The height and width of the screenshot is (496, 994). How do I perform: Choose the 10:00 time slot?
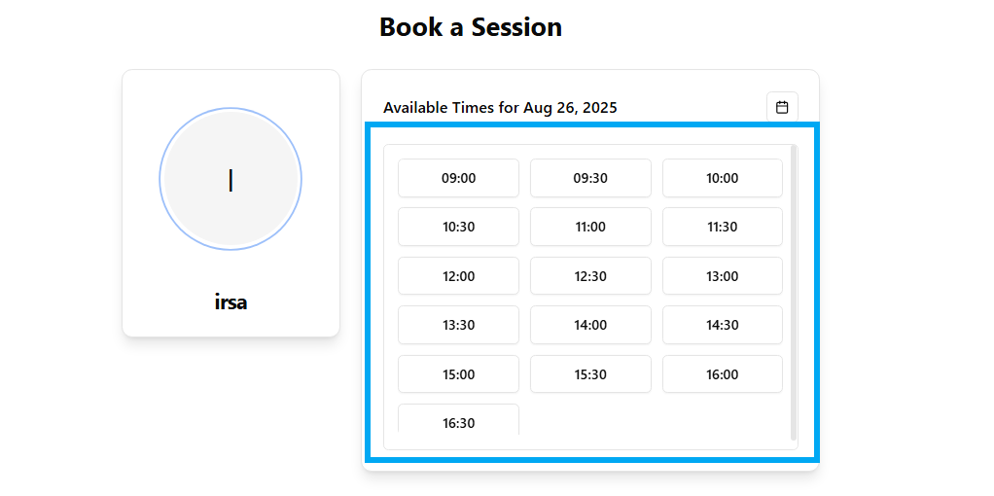[x=722, y=178]
